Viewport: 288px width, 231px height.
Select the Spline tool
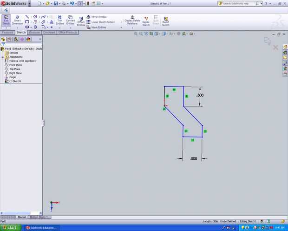click(x=43, y=17)
